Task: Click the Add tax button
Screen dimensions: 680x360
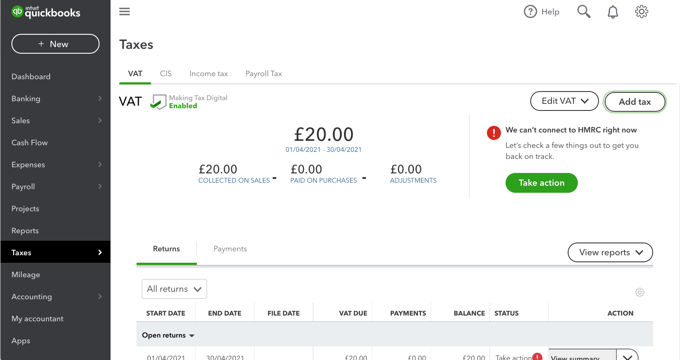Action: (635, 102)
